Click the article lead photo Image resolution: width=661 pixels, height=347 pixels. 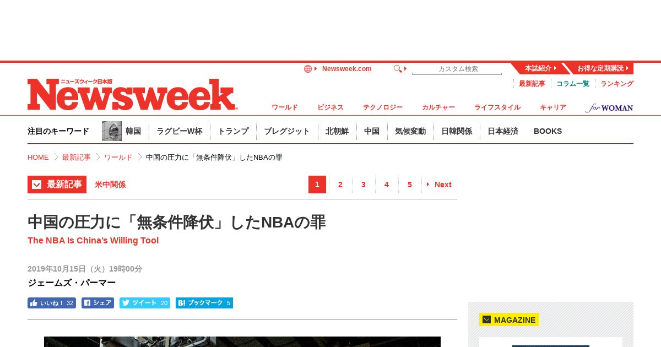point(242,341)
